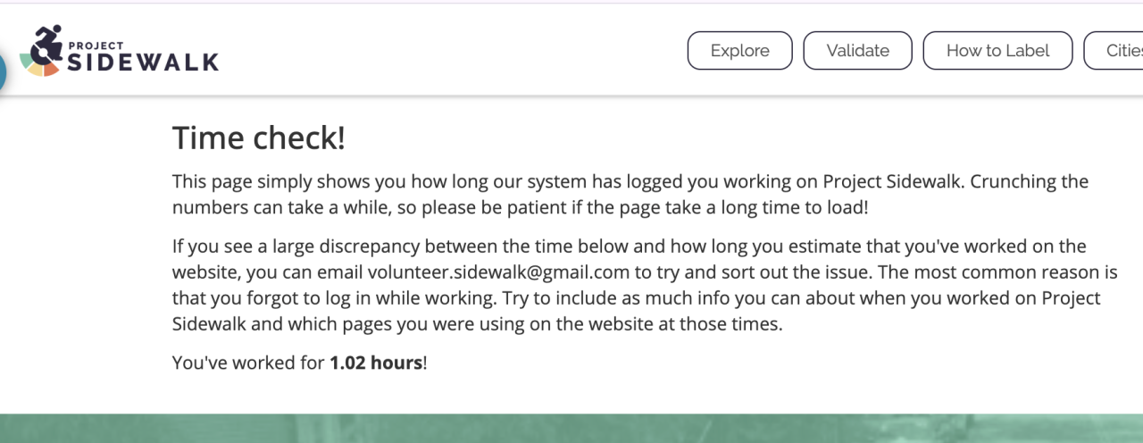Click the wheelchair figure logo icon
This screenshot has width=1143, height=443.
[48, 42]
